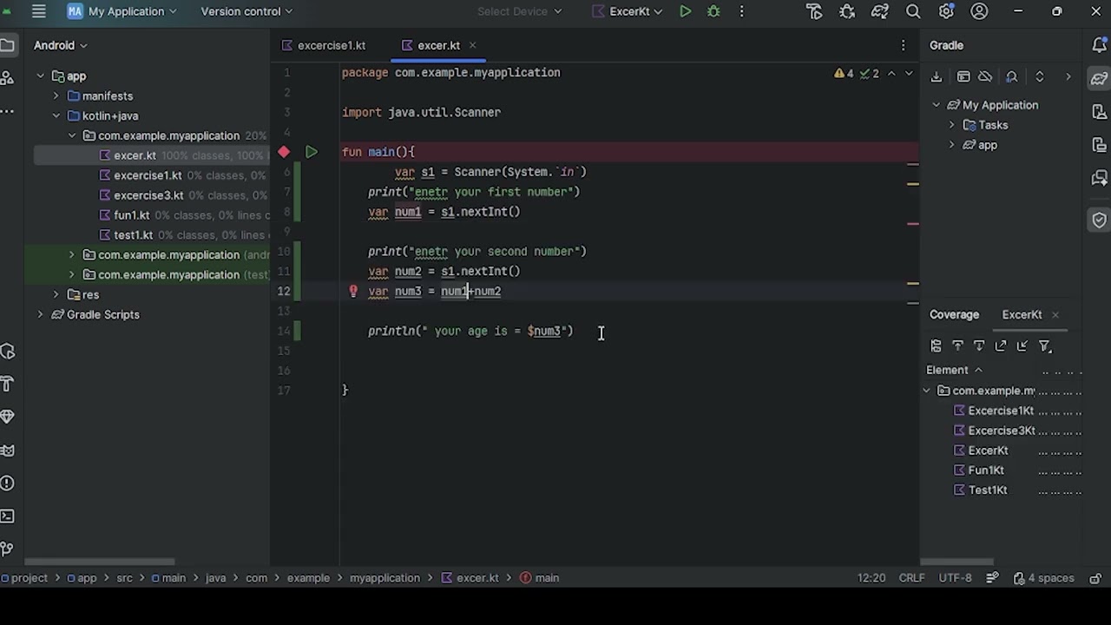This screenshot has height=625, width=1111.
Task: Select excercise3.kt in project tree
Action: 148,195
